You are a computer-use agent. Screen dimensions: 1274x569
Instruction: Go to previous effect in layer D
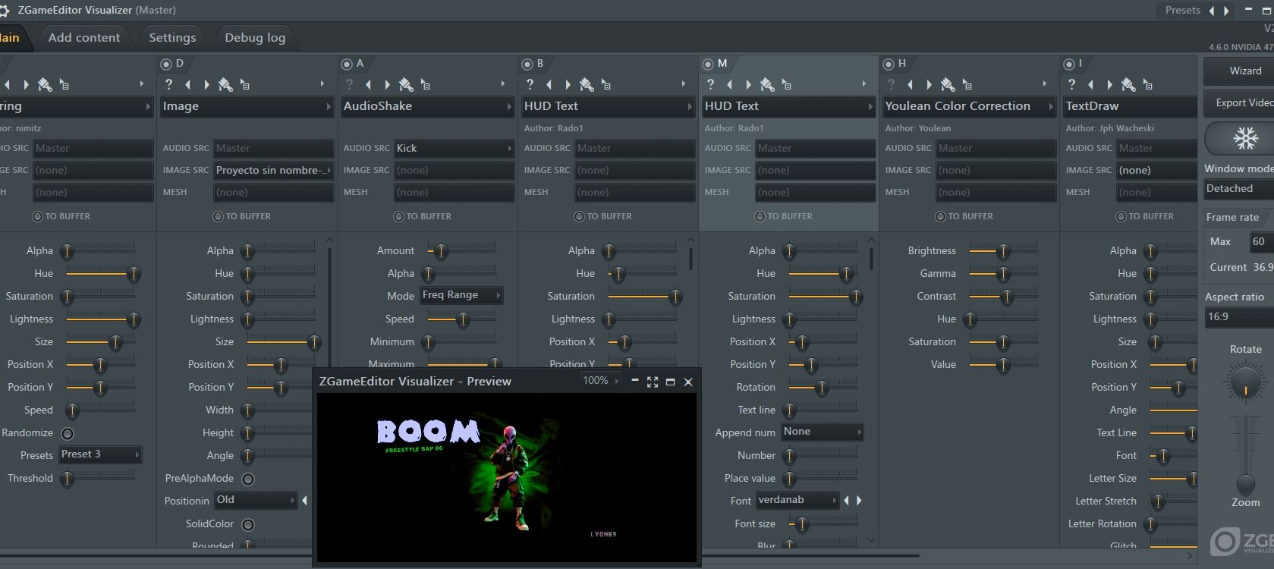187,84
